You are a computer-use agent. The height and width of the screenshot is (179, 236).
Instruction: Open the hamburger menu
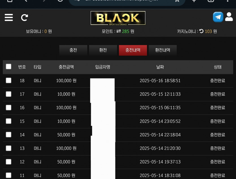9,18
